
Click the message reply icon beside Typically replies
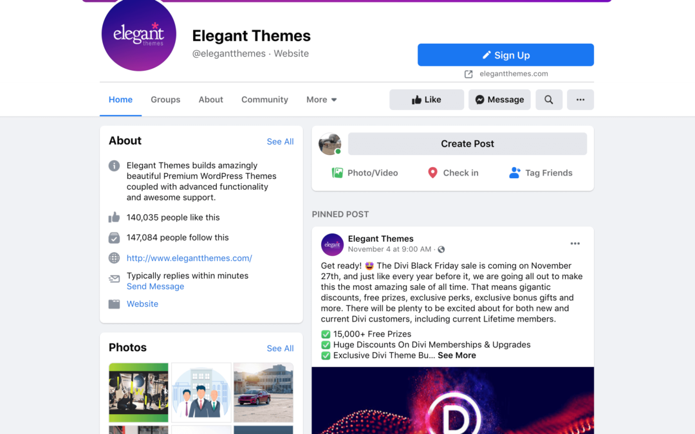tap(114, 279)
